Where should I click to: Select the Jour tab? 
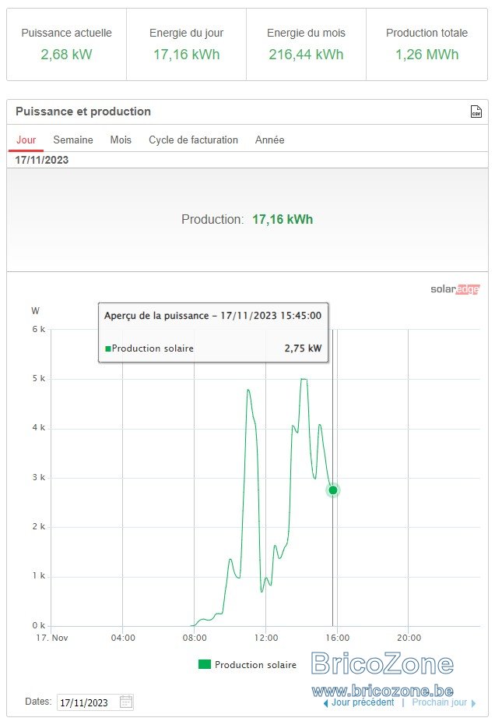pos(26,140)
